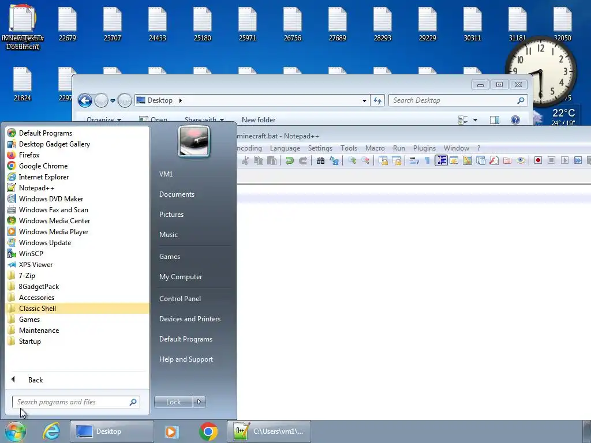Expand Maintenance folder in Start menu

[78, 331]
